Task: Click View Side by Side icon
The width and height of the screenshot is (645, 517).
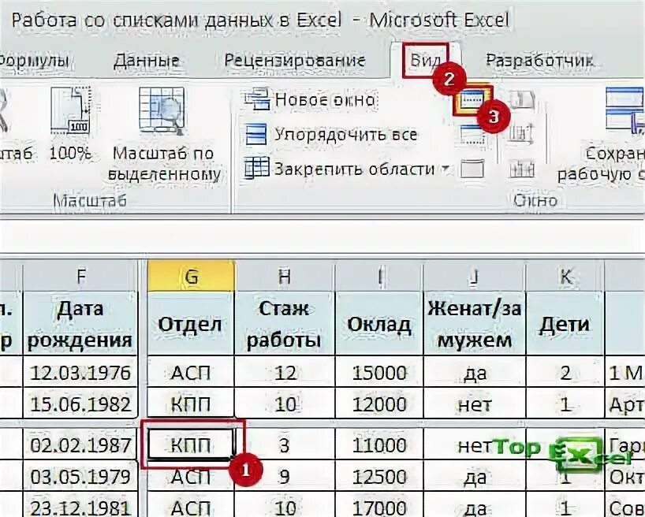Action: tap(521, 100)
